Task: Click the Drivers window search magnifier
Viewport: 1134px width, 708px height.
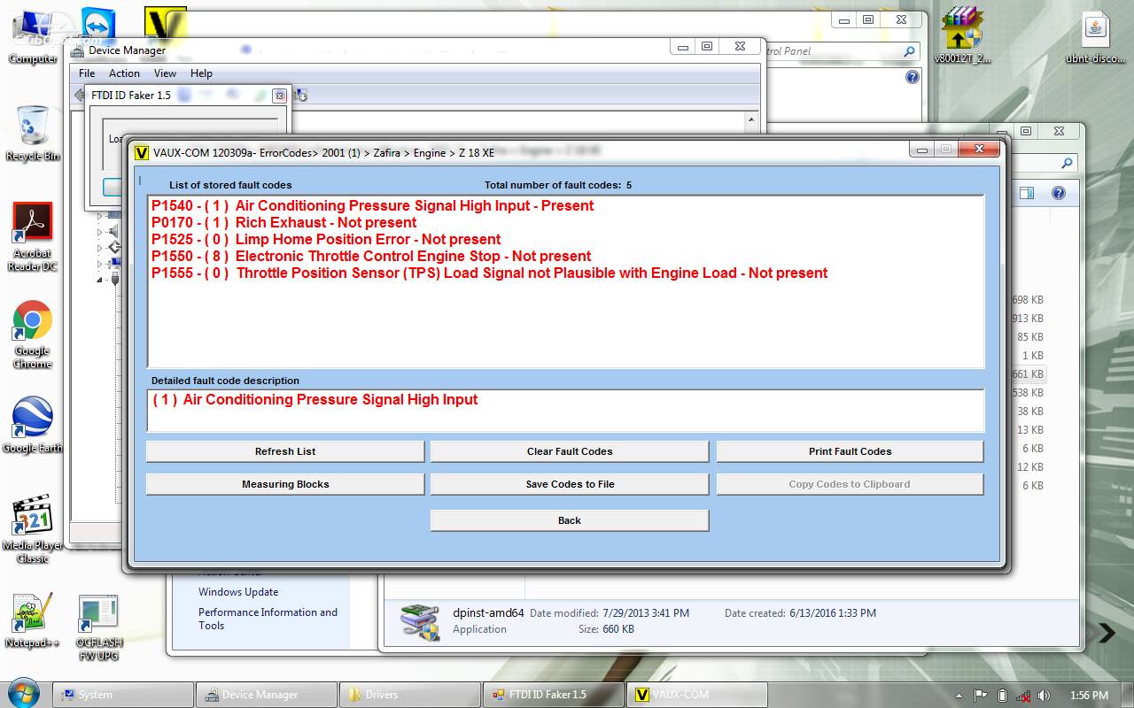Action: tap(1067, 163)
